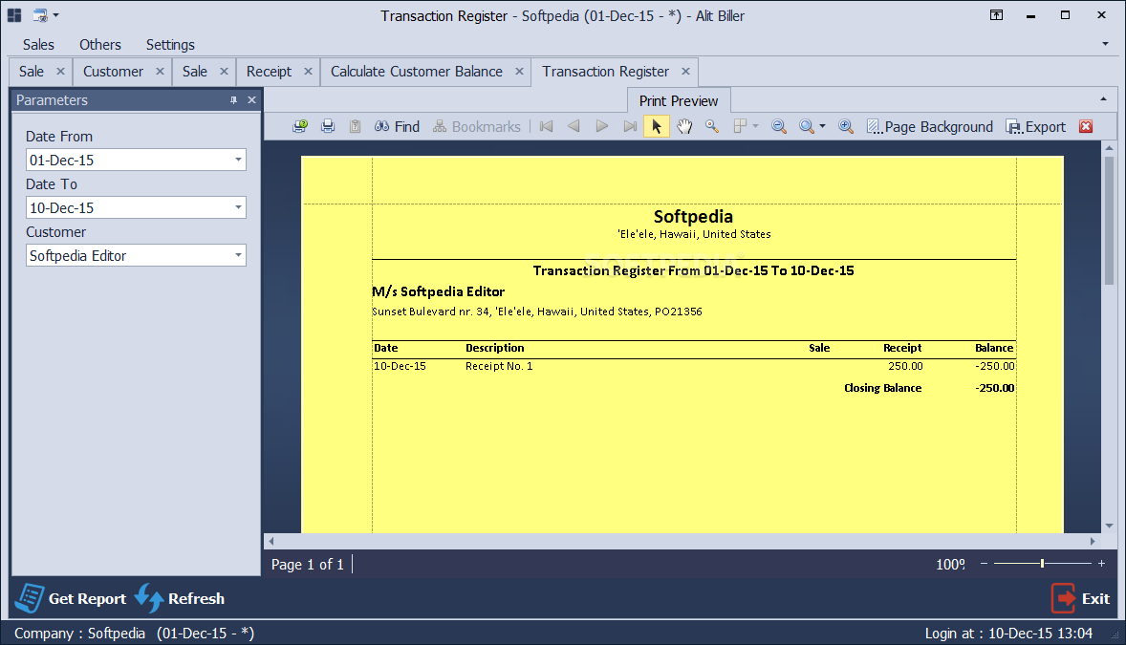The width and height of the screenshot is (1126, 645).
Task: Click 'Closing Balance' text in the report
Action: [x=882, y=388]
